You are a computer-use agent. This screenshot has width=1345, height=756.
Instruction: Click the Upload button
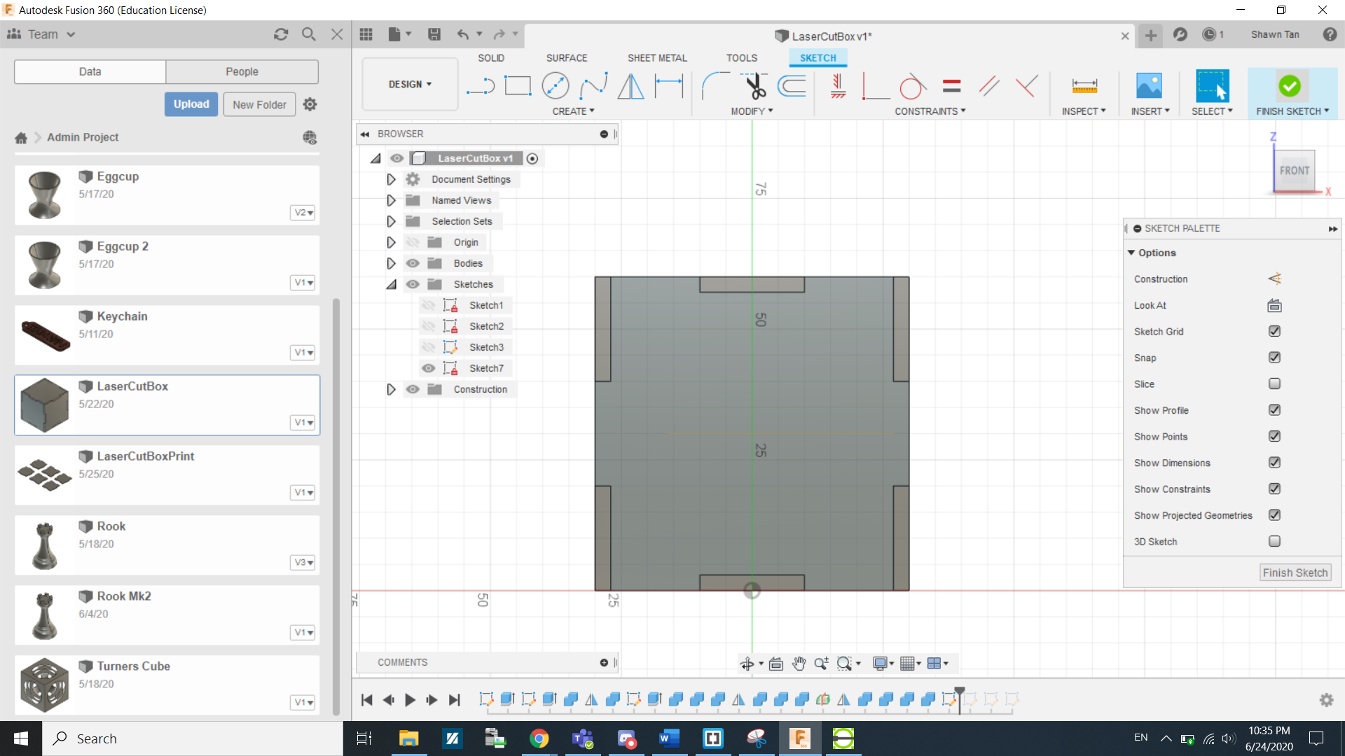click(x=191, y=104)
